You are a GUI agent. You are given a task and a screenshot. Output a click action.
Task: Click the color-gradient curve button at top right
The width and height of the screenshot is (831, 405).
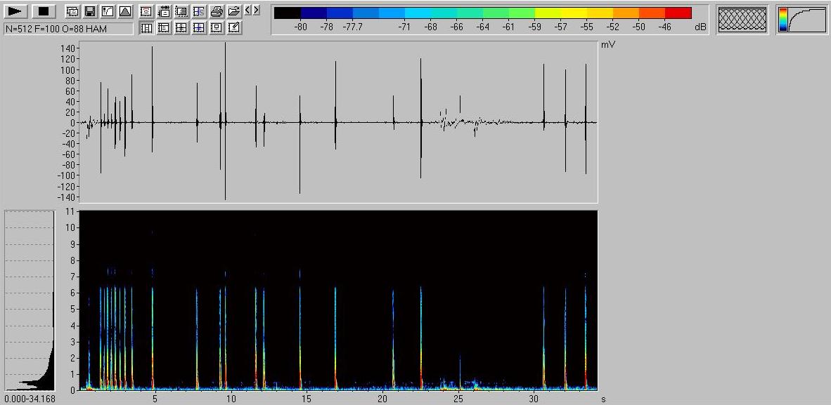tap(801, 20)
